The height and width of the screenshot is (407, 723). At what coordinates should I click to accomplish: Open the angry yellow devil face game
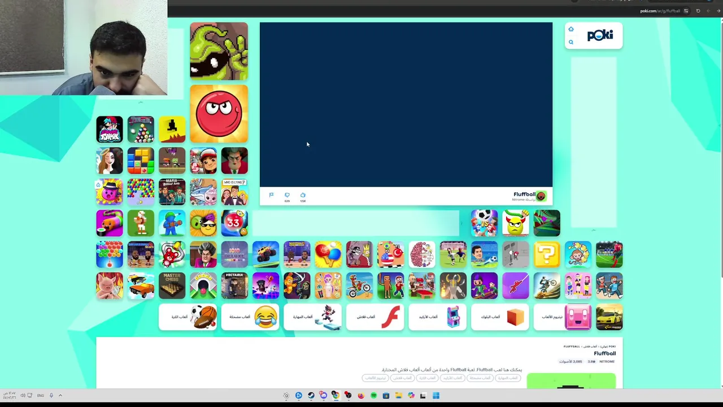click(x=516, y=223)
